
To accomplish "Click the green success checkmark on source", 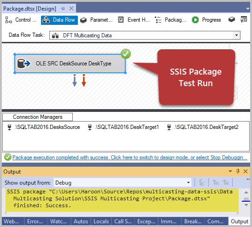I will point(126,54).
